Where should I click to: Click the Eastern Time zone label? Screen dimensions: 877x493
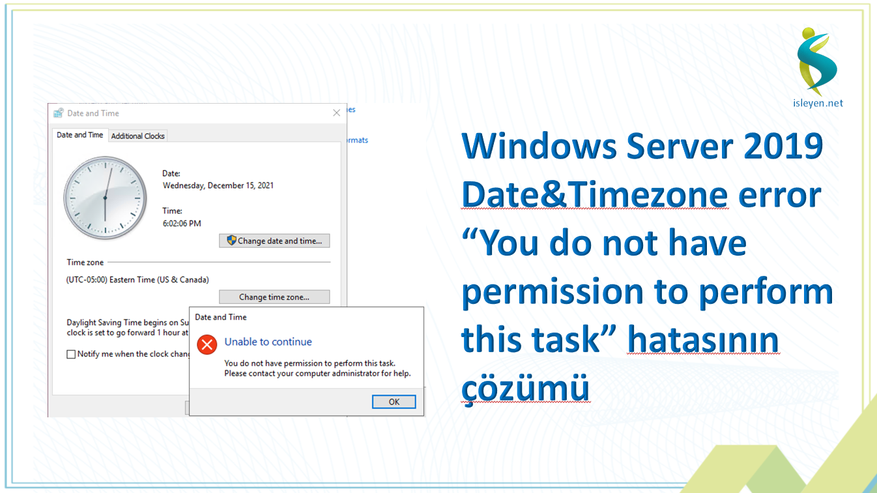point(137,280)
